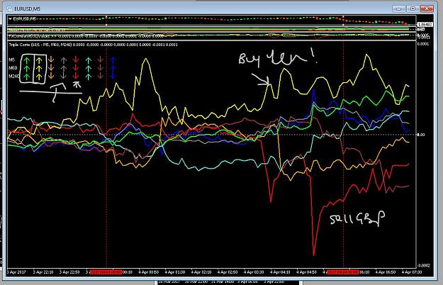Click the -0.0002 lower scale value
This screenshot has height=285, width=443.
tap(423, 266)
